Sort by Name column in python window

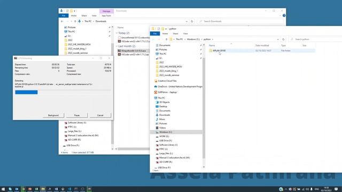(212, 45)
